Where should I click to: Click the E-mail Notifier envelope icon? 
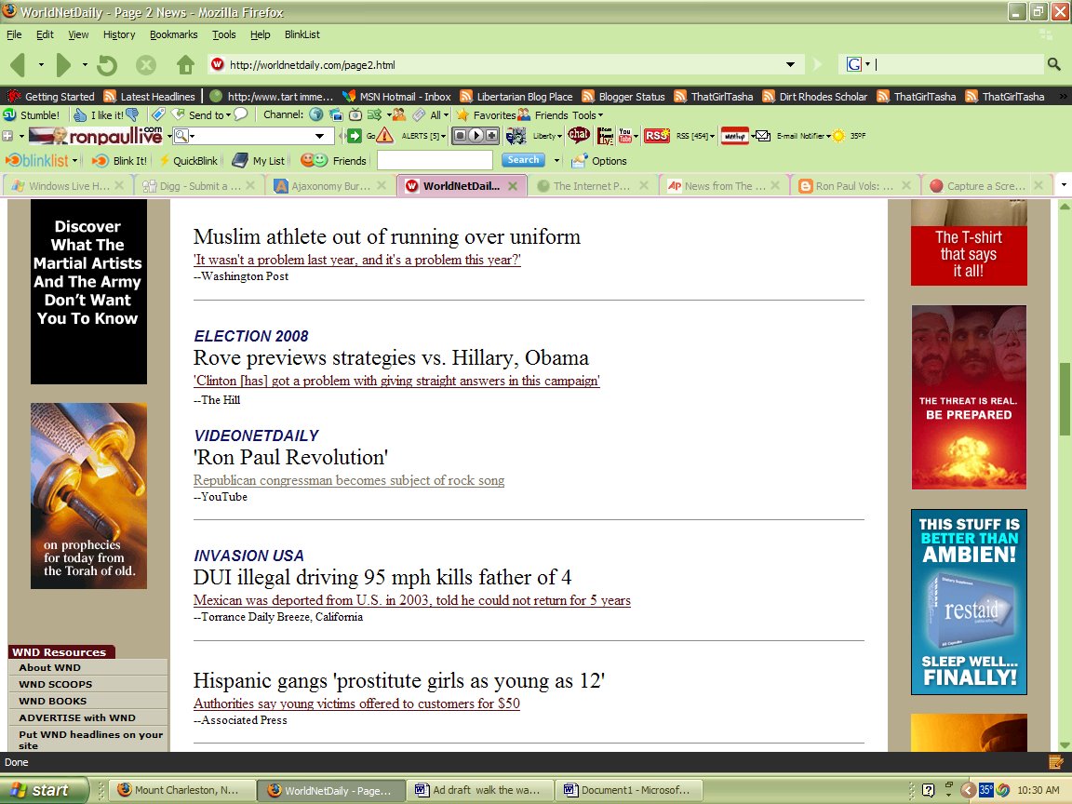pyautogui.click(x=761, y=135)
